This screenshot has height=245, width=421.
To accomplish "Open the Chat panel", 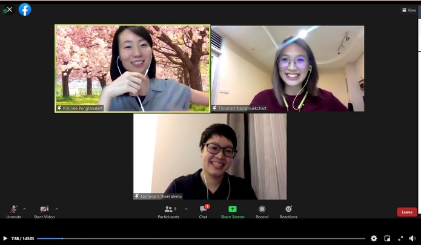I will (203, 209).
